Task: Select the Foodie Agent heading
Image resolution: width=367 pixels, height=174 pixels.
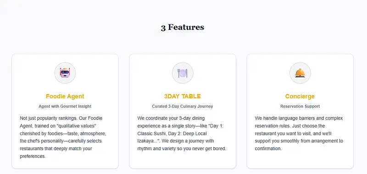Action: click(65, 96)
